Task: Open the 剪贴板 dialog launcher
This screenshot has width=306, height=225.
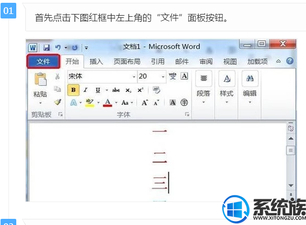Action: 60,114
